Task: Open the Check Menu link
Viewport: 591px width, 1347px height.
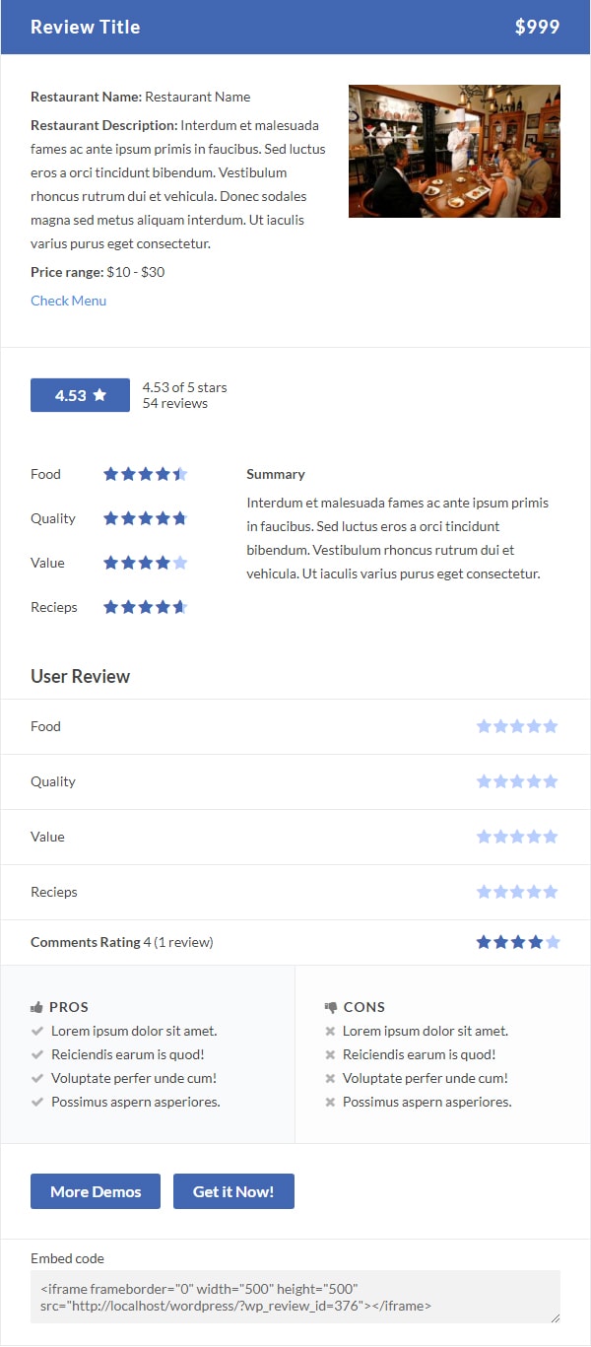Action: point(68,301)
